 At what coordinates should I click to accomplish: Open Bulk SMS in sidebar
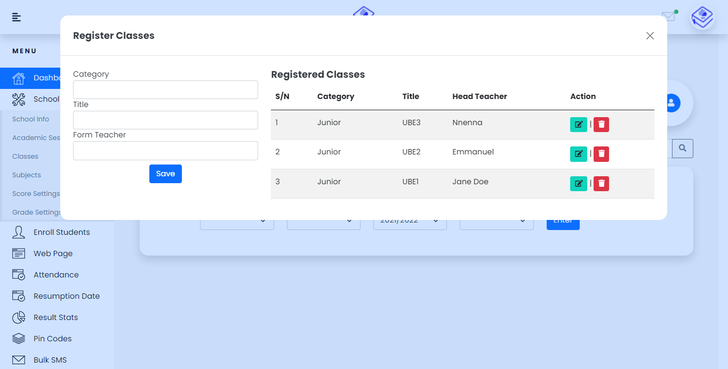[50, 360]
